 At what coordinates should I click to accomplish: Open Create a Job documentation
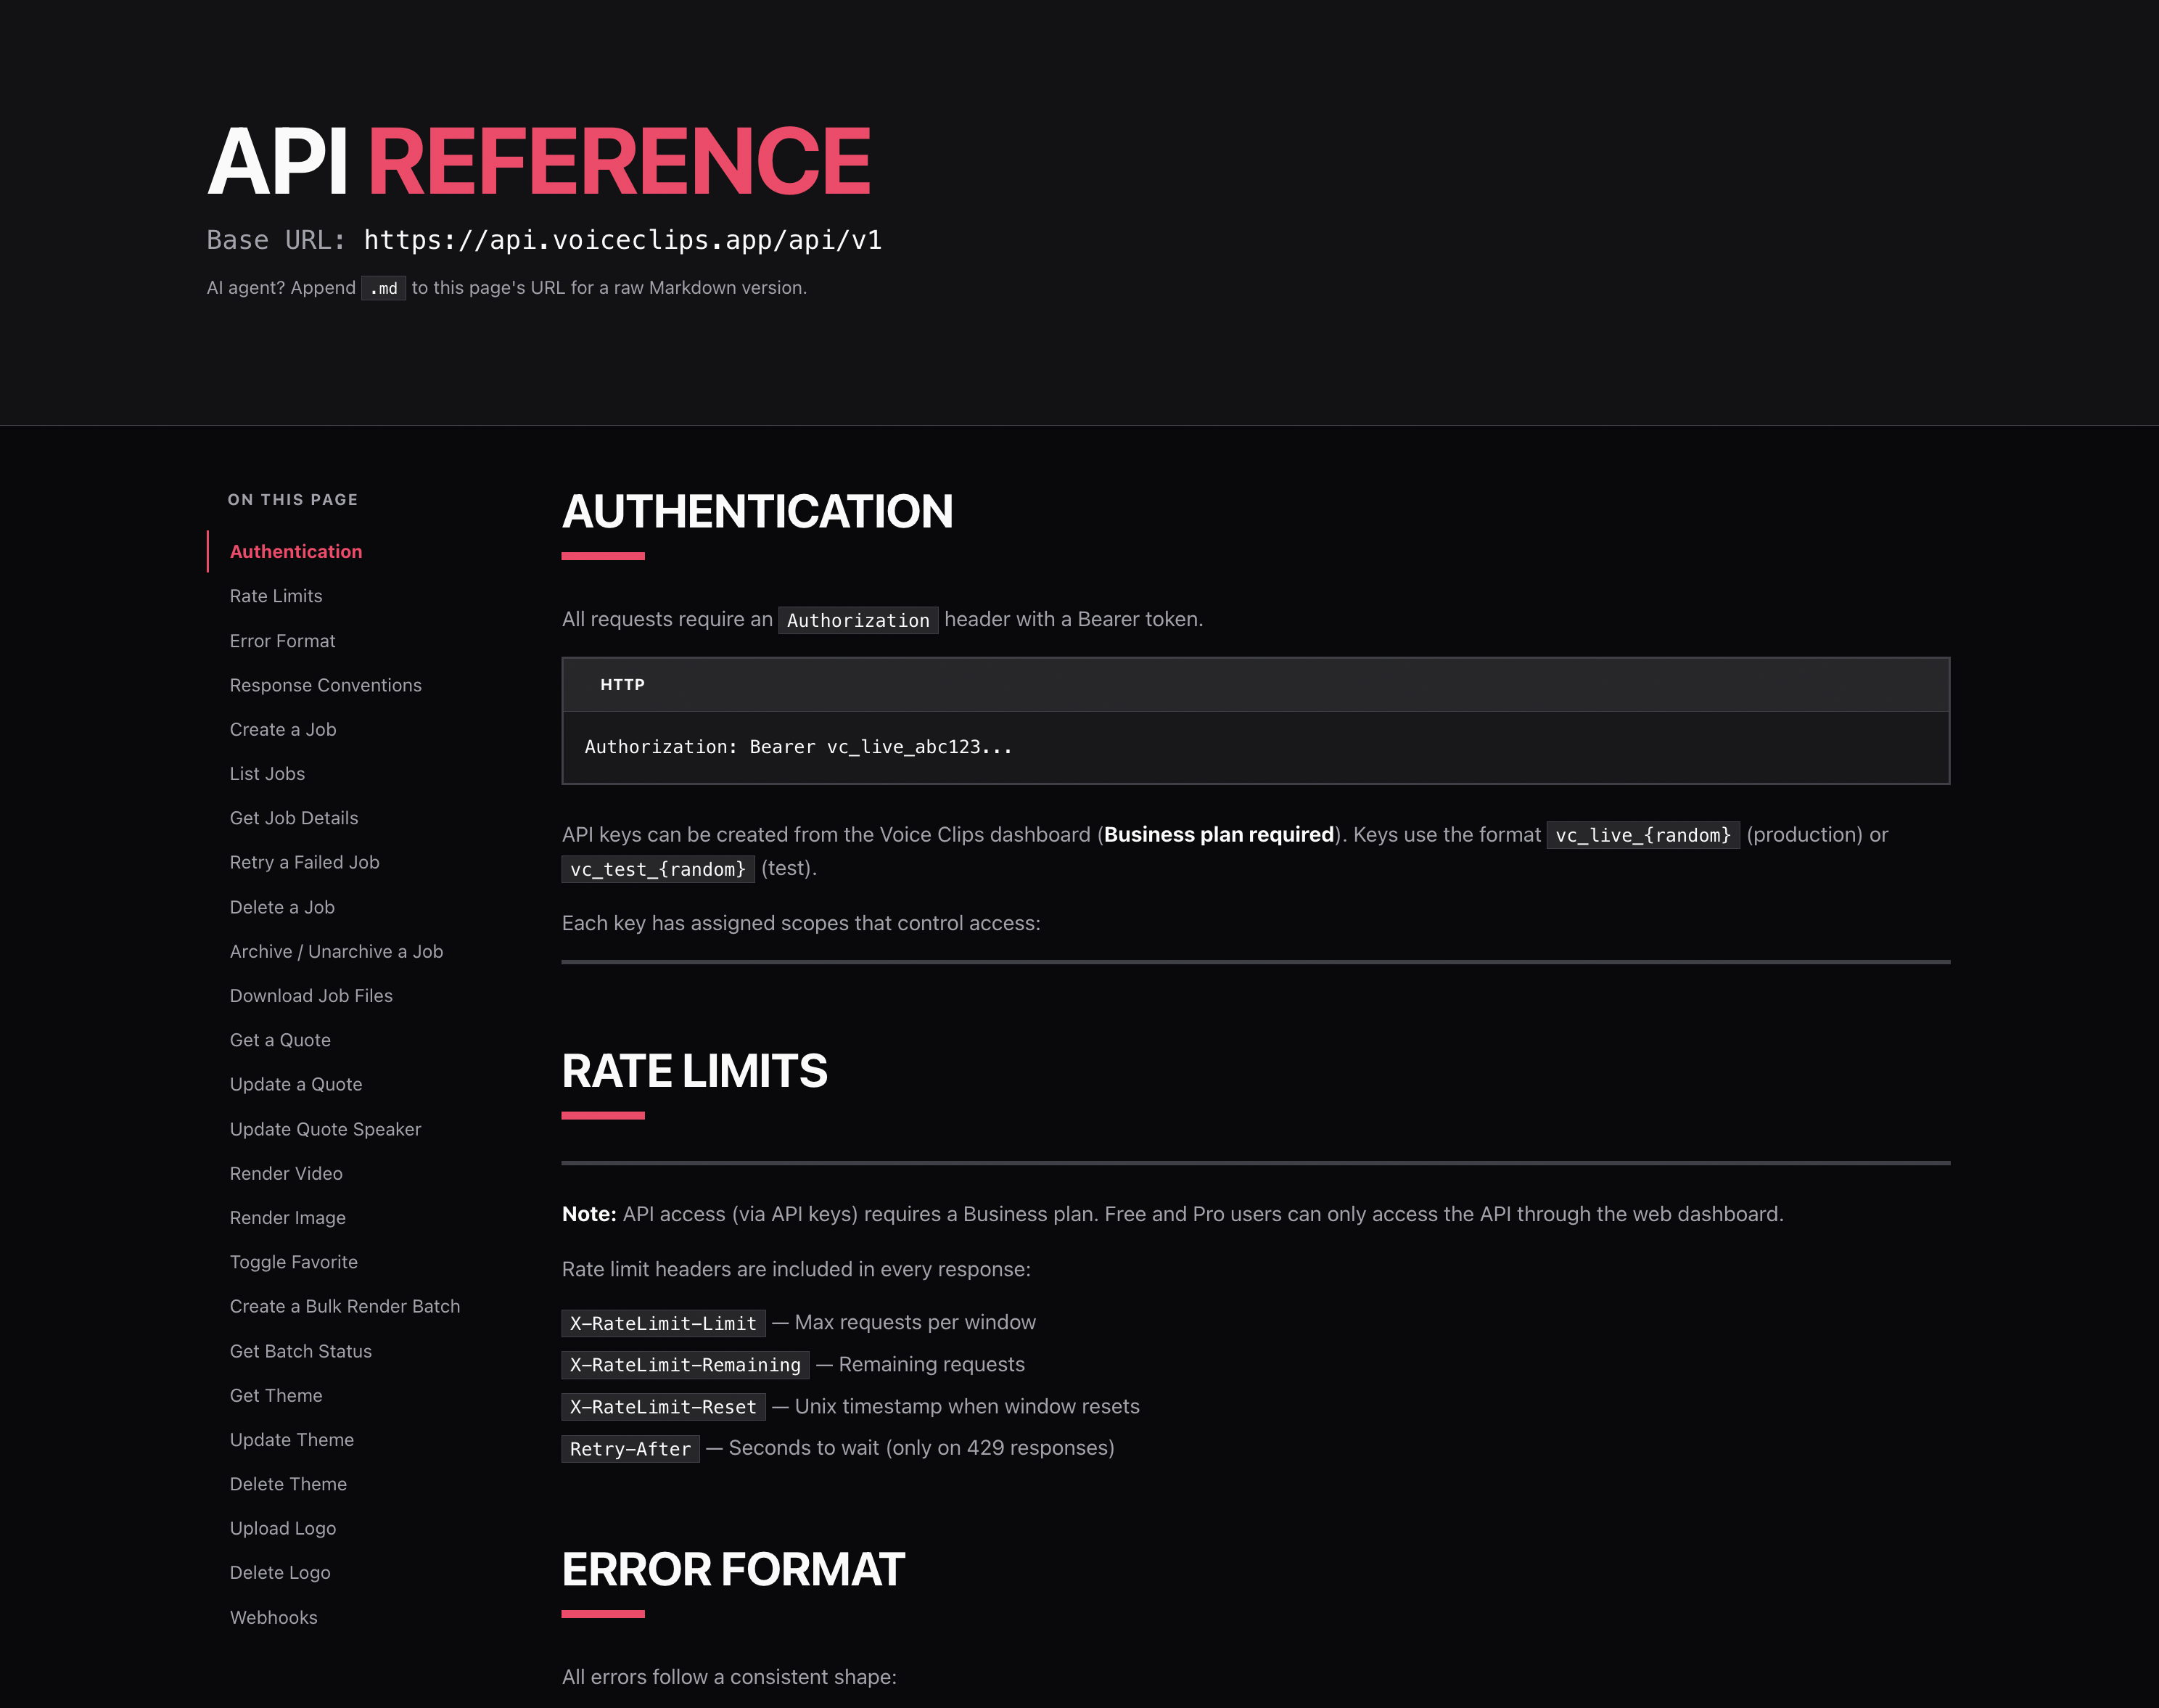point(283,729)
